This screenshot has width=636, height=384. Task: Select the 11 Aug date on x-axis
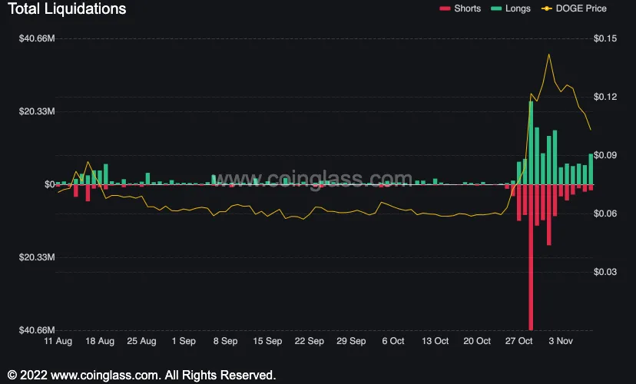pos(58,340)
